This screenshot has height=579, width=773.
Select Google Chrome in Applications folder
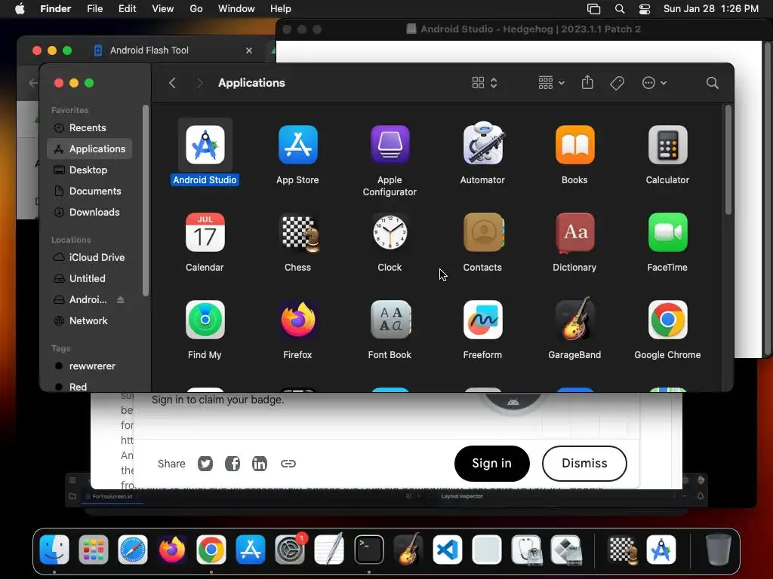click(667, 320)
